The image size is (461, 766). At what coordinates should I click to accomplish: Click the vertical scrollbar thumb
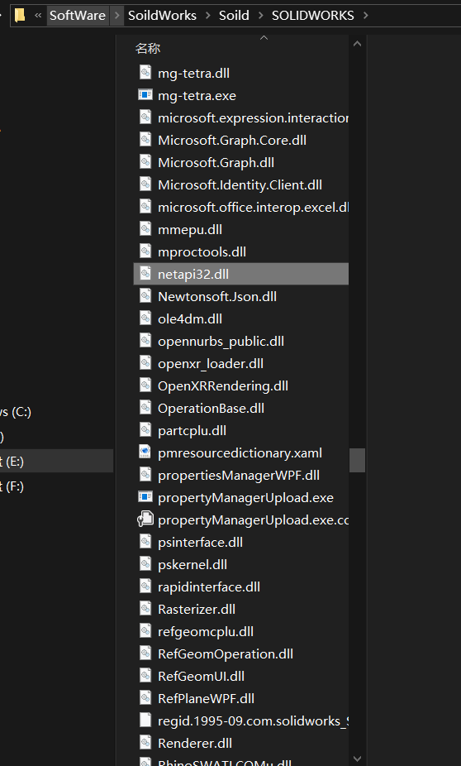(x=357, y=460)
